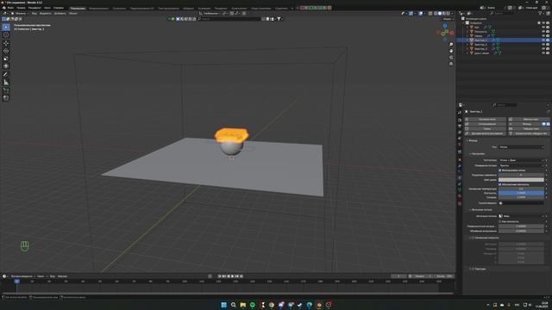Open the 'Поведение потока' dropdown
The width and height of the screenshot is (552, 310).
[x=521, y=165]
